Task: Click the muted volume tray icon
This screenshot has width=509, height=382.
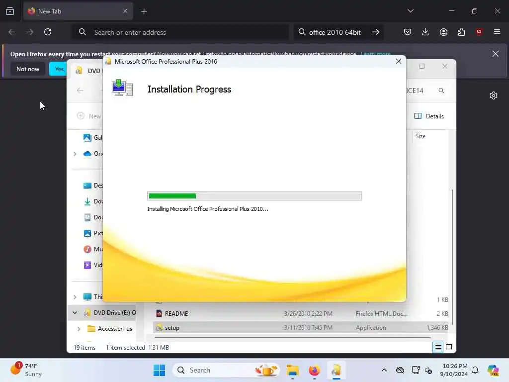Action: pos(428,370)
